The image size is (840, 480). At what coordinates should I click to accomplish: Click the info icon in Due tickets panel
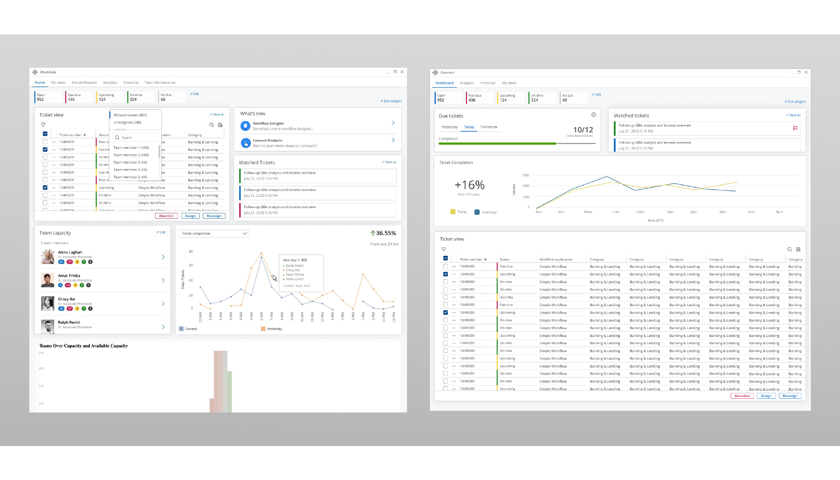(594, 115)
